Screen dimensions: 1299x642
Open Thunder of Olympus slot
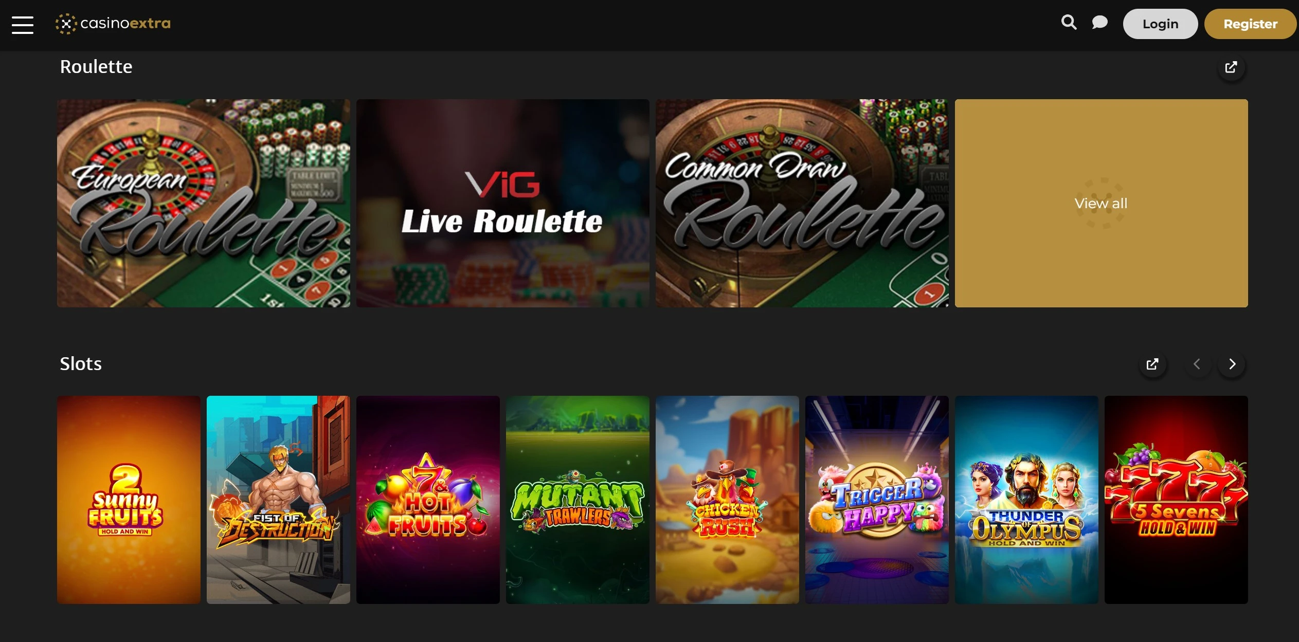[x=1026, y=500]
